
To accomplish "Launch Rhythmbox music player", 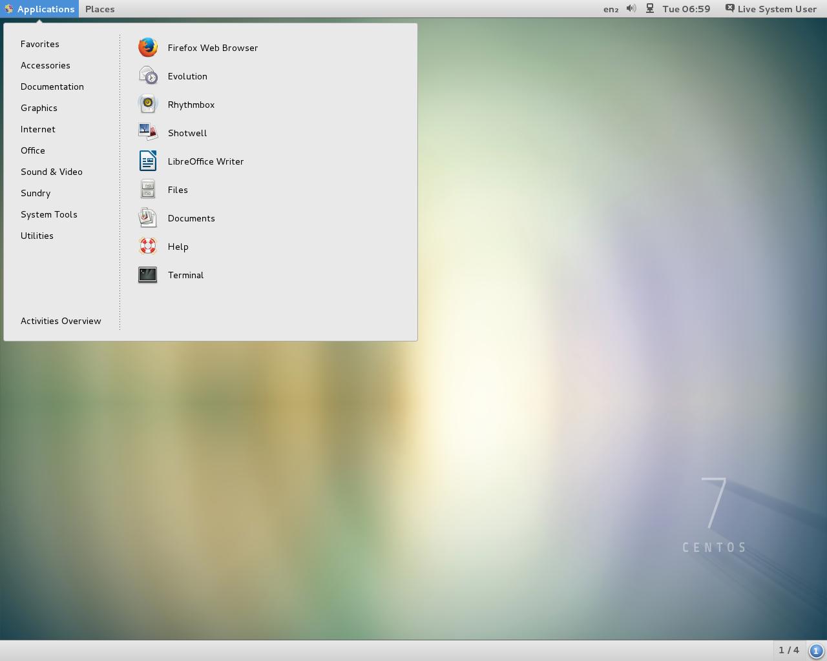I will click(191, 105).
